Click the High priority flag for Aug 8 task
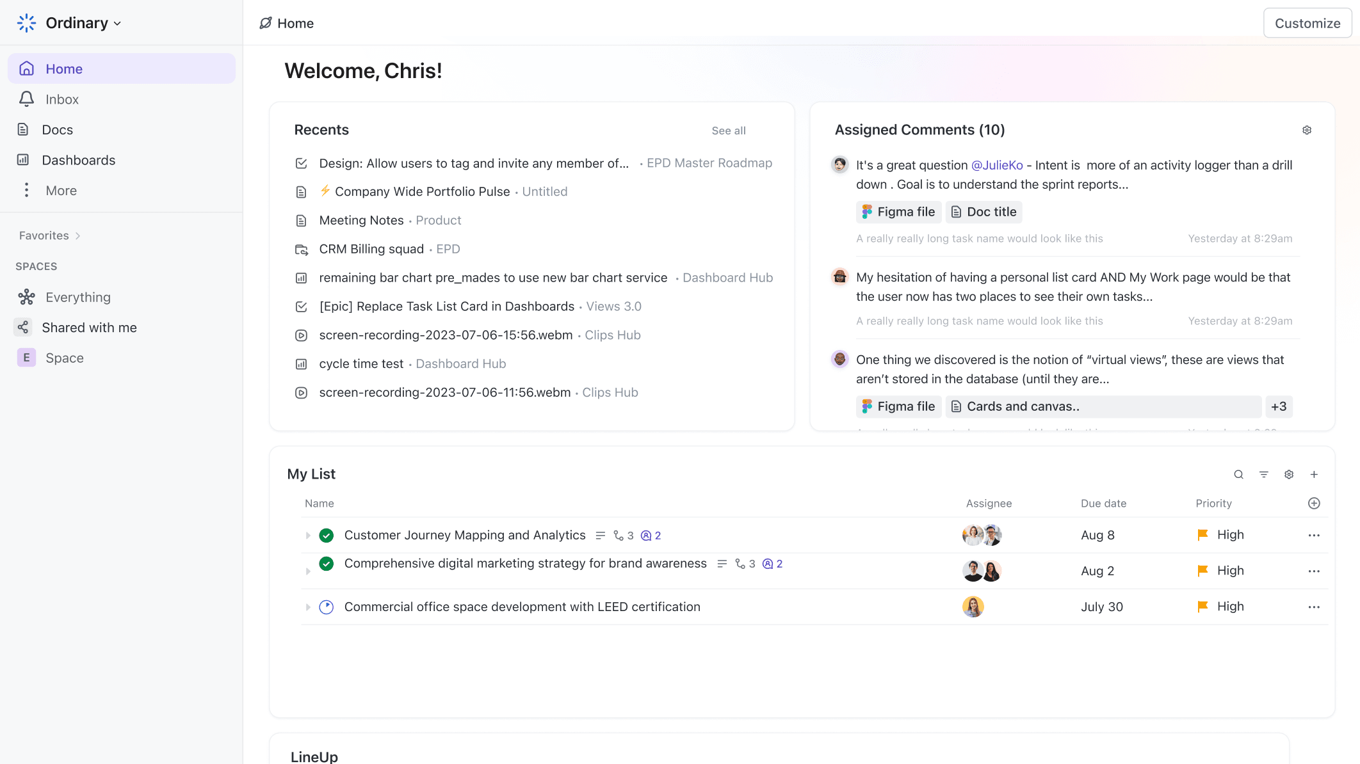Image resolution: width=1360 pixels, height=764 pixels. click(1202, 534)
